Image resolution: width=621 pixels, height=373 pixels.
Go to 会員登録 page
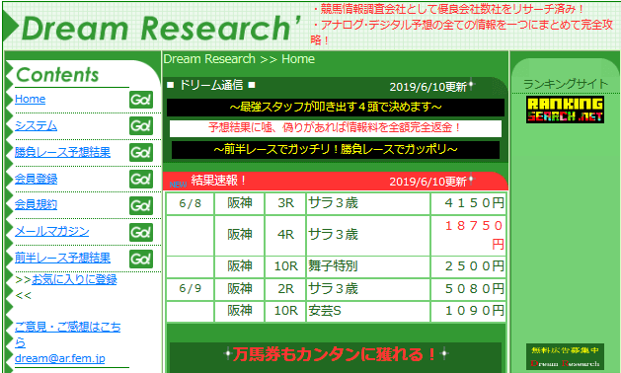[37, 179]
